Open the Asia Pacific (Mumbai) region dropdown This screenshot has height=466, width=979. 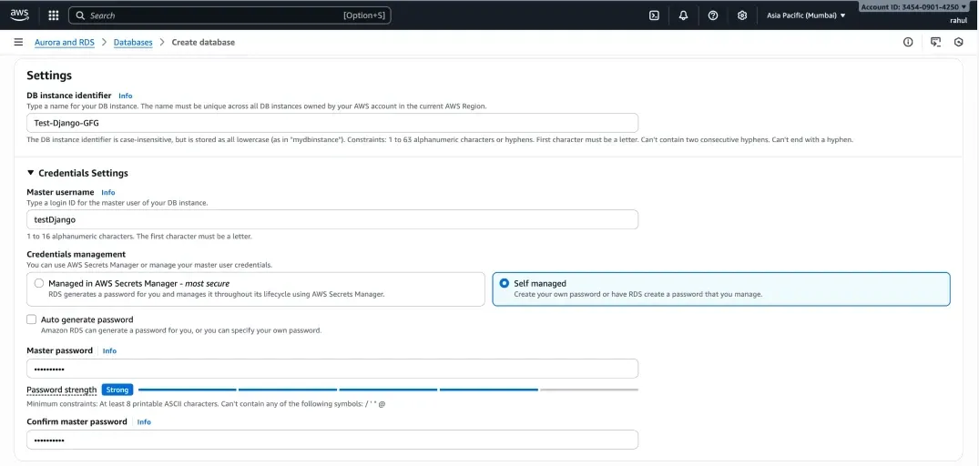point(806,15)
